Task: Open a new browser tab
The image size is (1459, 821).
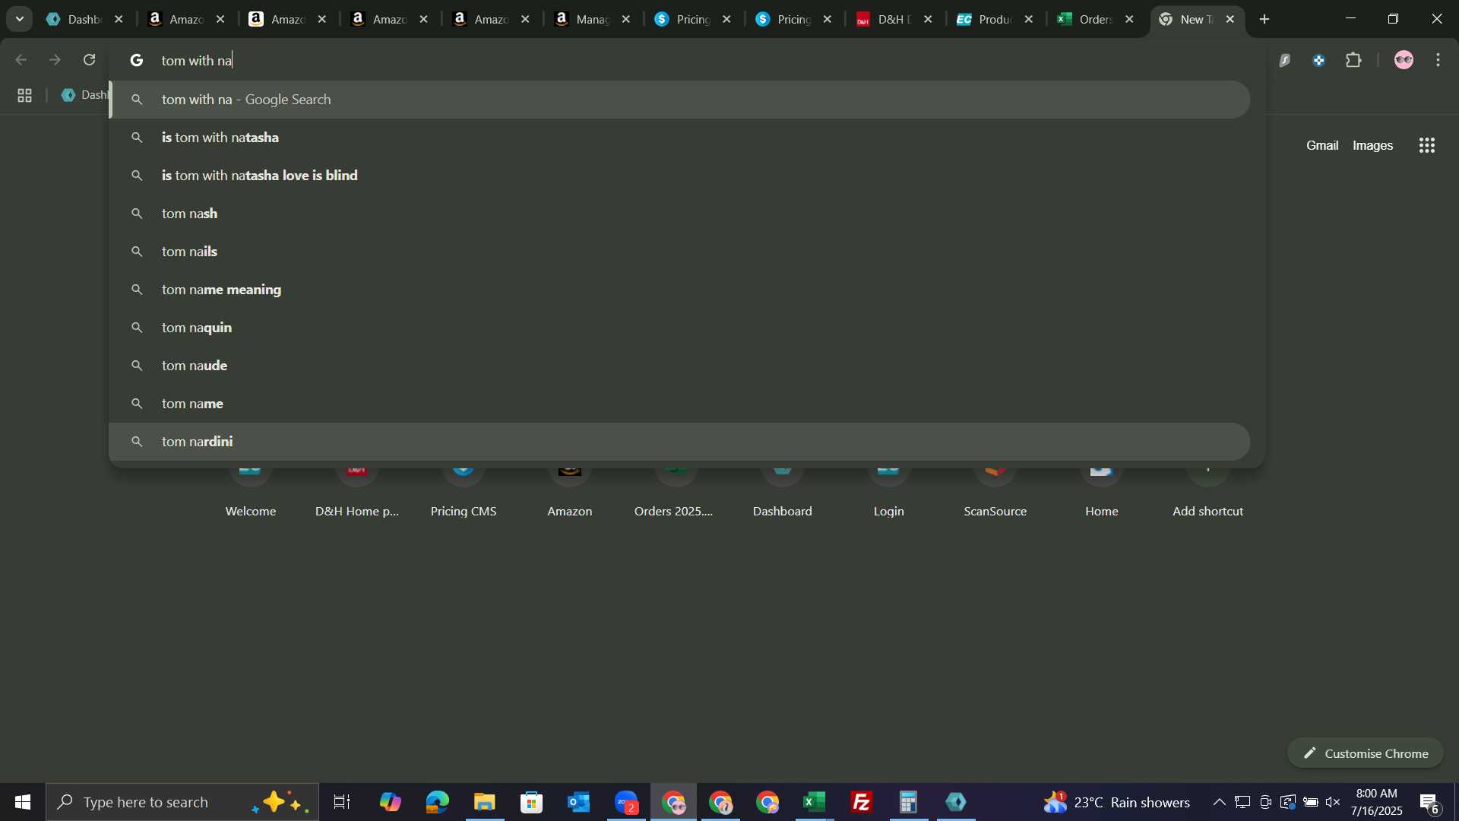Action: tap(1264, 19)
